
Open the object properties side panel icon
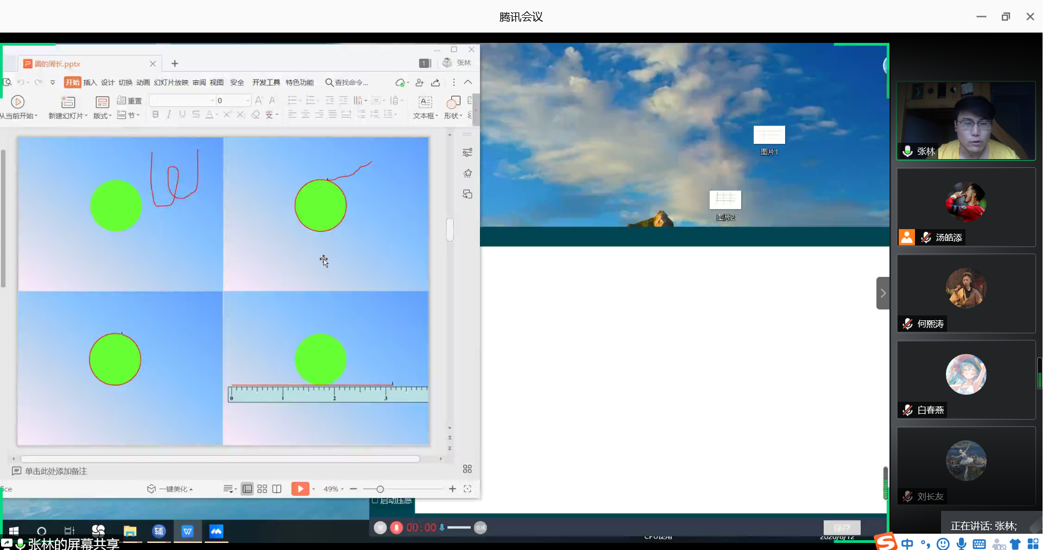point(467,153)
